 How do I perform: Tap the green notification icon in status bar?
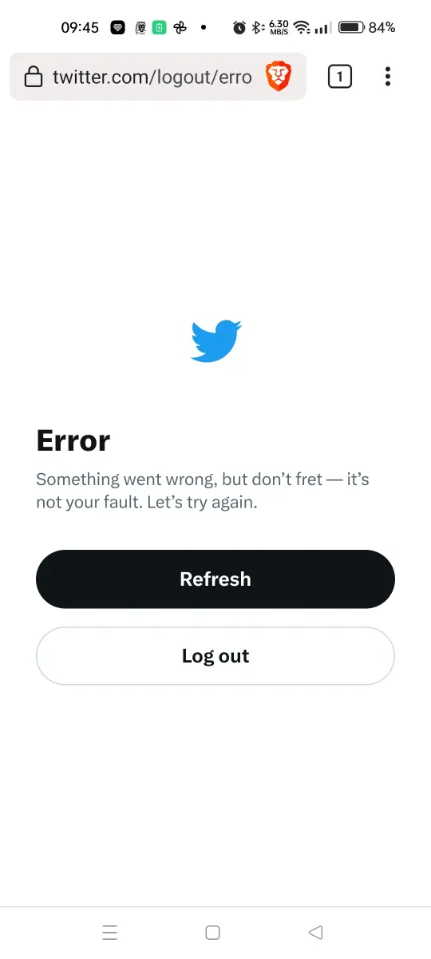tap(160, 27)
